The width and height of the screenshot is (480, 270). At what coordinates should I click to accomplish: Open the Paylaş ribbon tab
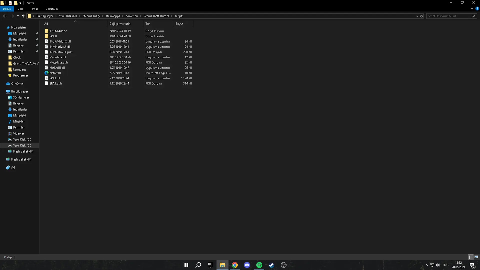pos(34,9)
